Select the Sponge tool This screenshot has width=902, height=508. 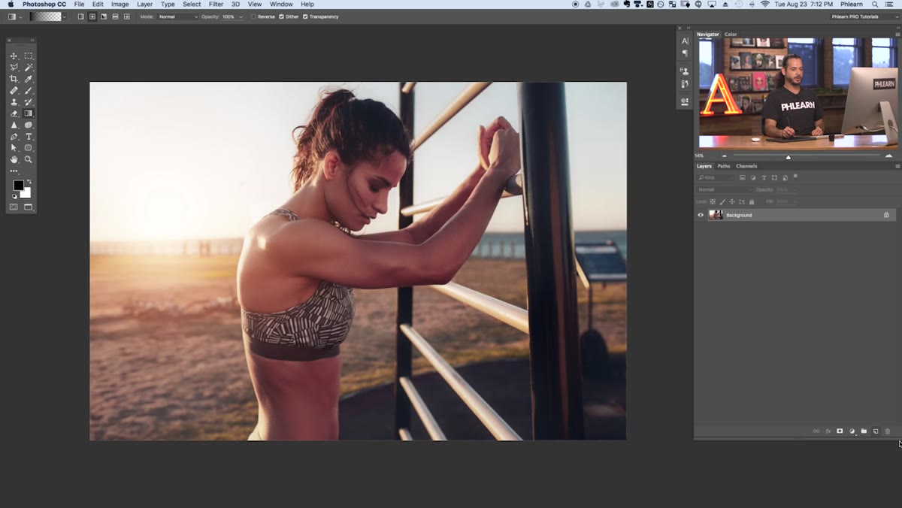pyautogui.click(x=29, y=125)
